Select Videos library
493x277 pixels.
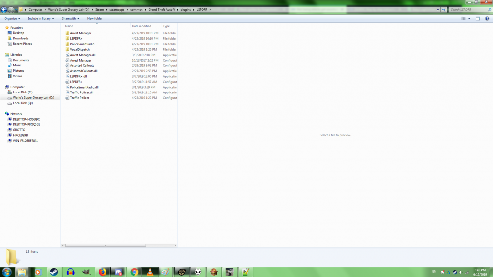pos(17,76)
